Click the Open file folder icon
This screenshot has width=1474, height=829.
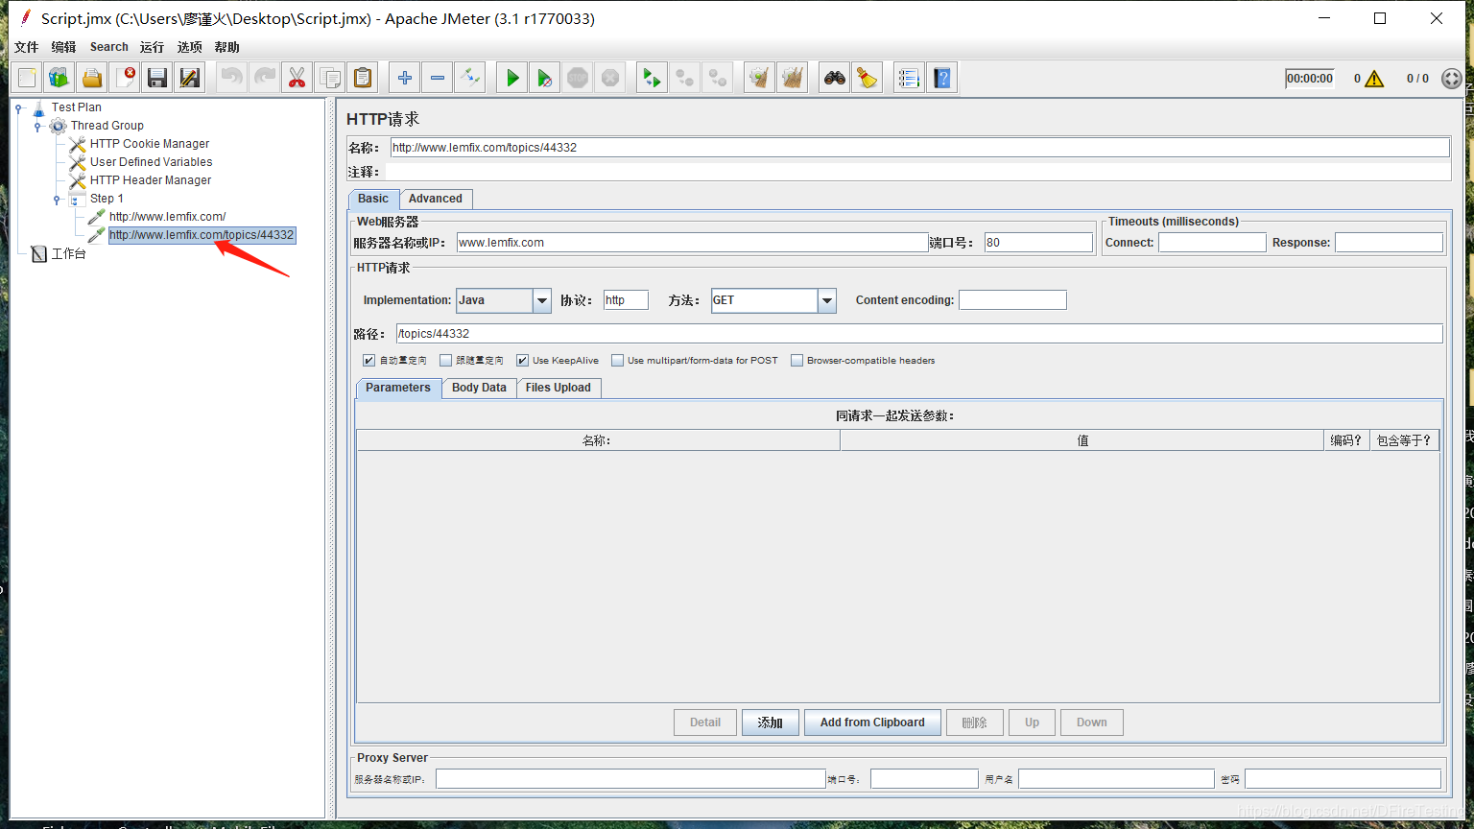click(92, 78)
